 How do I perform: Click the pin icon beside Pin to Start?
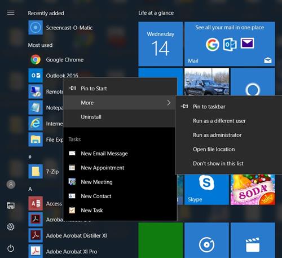(x=72, y=88)
